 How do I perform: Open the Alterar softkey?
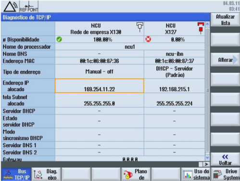[225, 60]
